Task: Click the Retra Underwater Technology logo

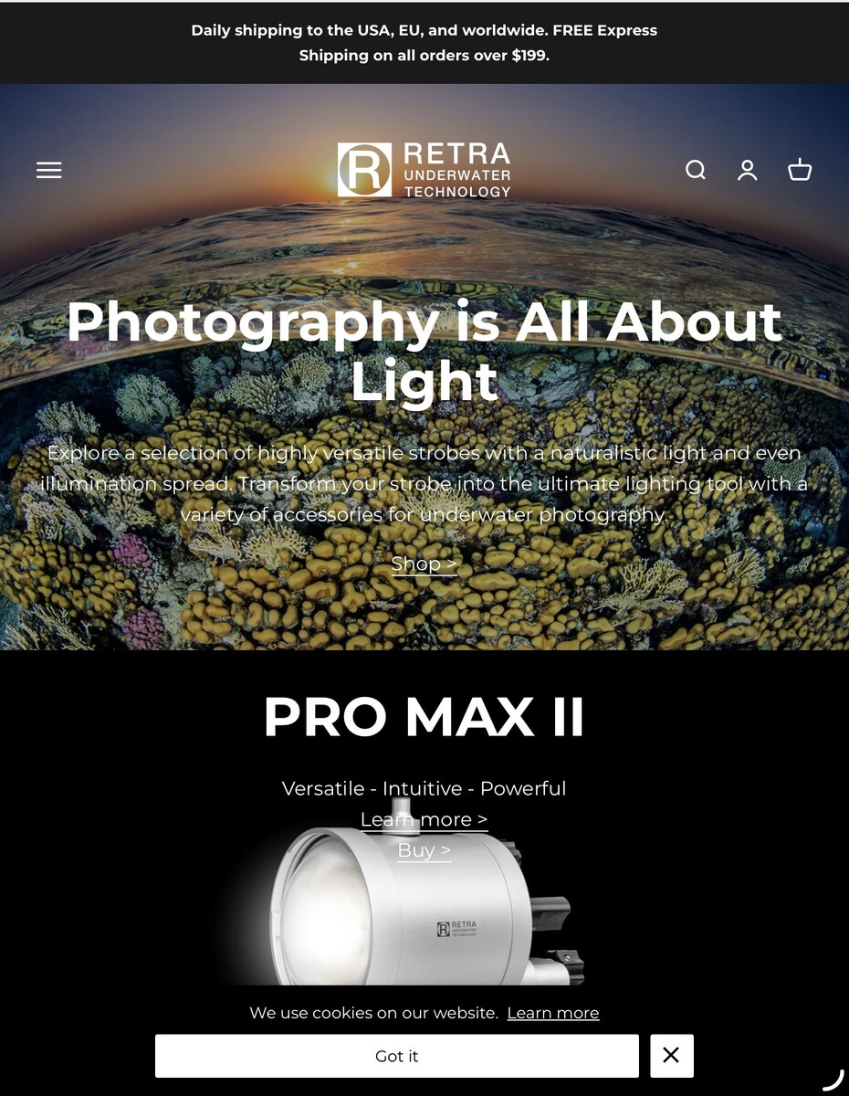Action: pyautogui.click(x=424, y=170)
